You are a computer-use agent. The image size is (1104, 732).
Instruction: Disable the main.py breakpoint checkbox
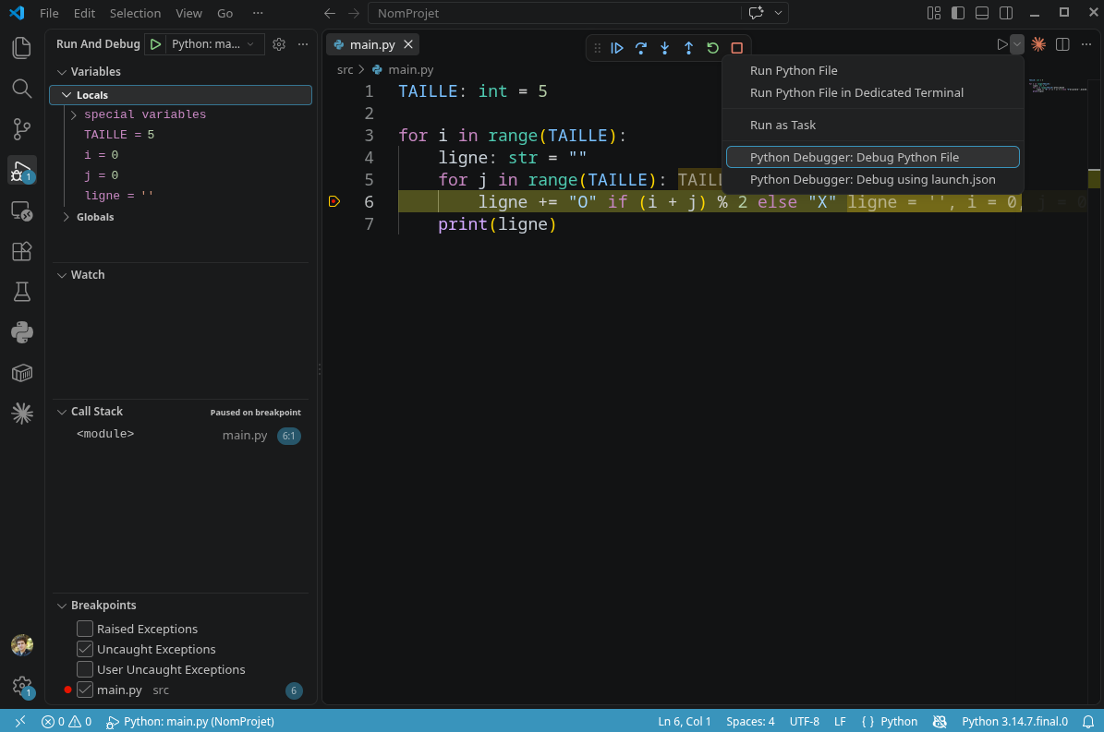(84, 690)
